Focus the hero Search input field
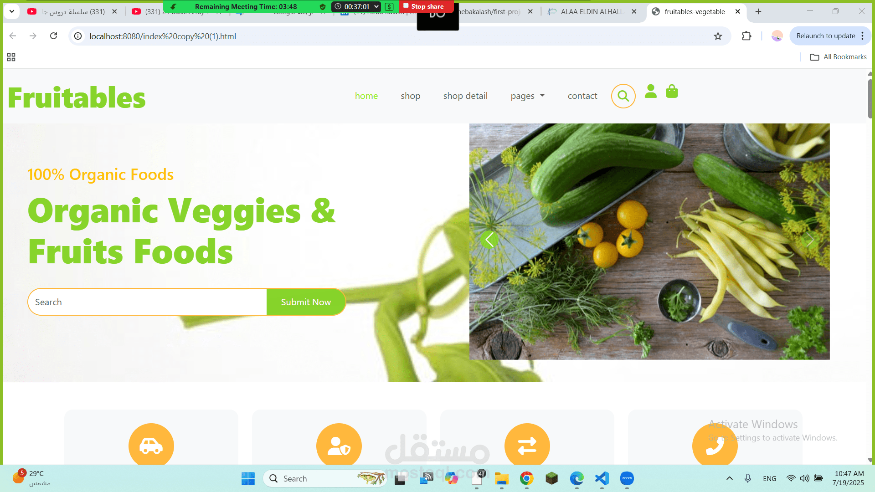Screen dimensions: 875x492 click(x=147, y=302)
